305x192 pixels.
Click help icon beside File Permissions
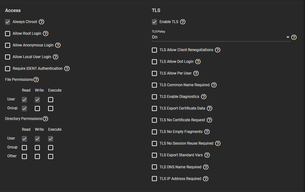pyautogui.click(x=36, y=80)
